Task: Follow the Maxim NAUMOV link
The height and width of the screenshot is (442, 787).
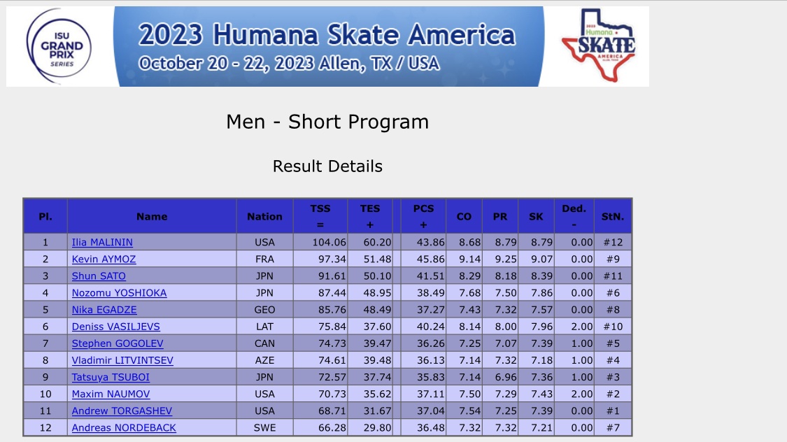Action: pyautogui.click(x=111, y=394)
